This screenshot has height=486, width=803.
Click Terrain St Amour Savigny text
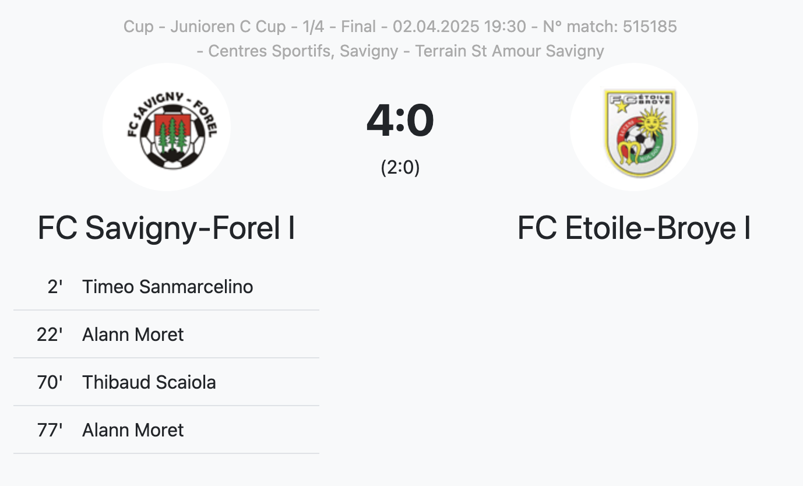(x=510, y=51)
